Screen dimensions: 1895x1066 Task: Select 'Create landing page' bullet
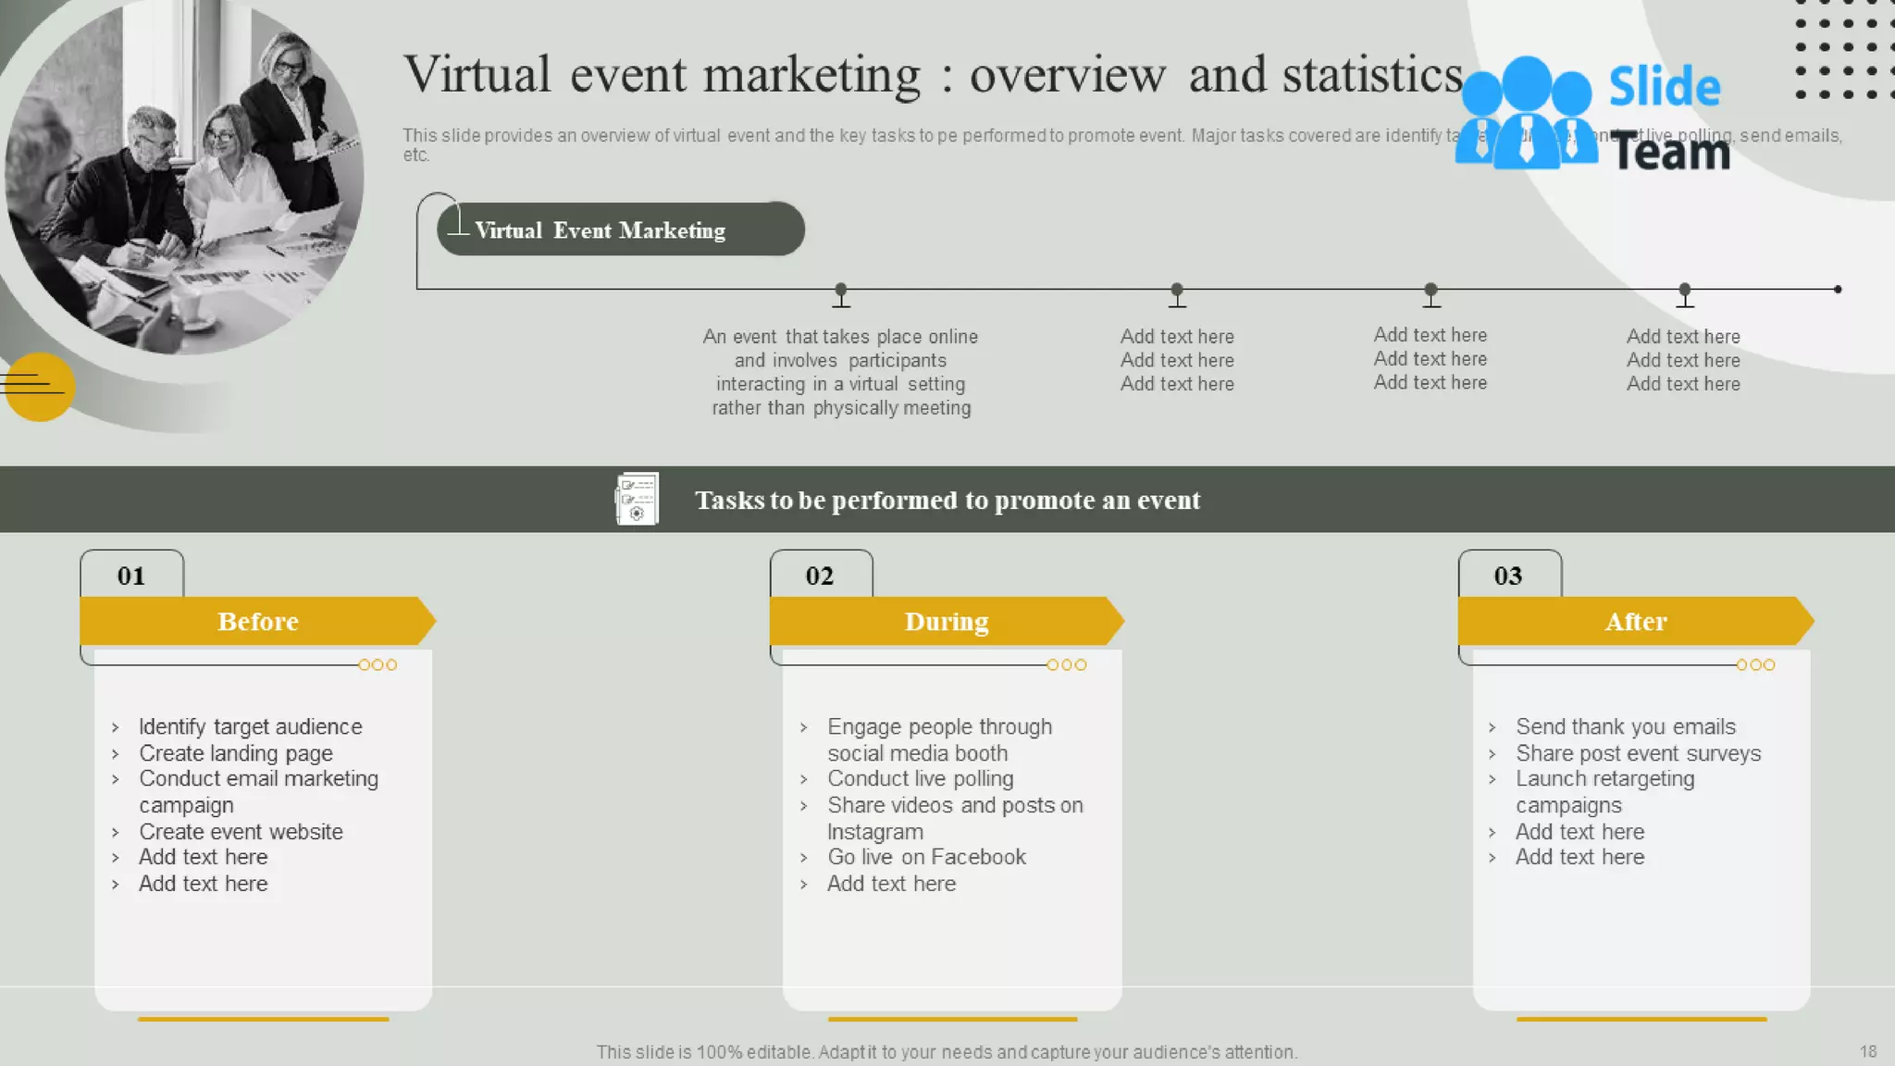(236, 753)
